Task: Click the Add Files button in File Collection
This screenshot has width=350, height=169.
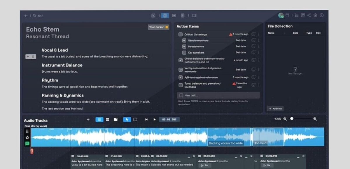Action: (275, 108)
